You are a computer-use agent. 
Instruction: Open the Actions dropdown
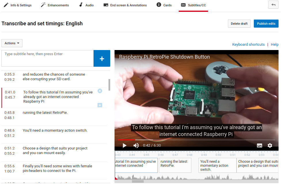[x=12, y=43]
